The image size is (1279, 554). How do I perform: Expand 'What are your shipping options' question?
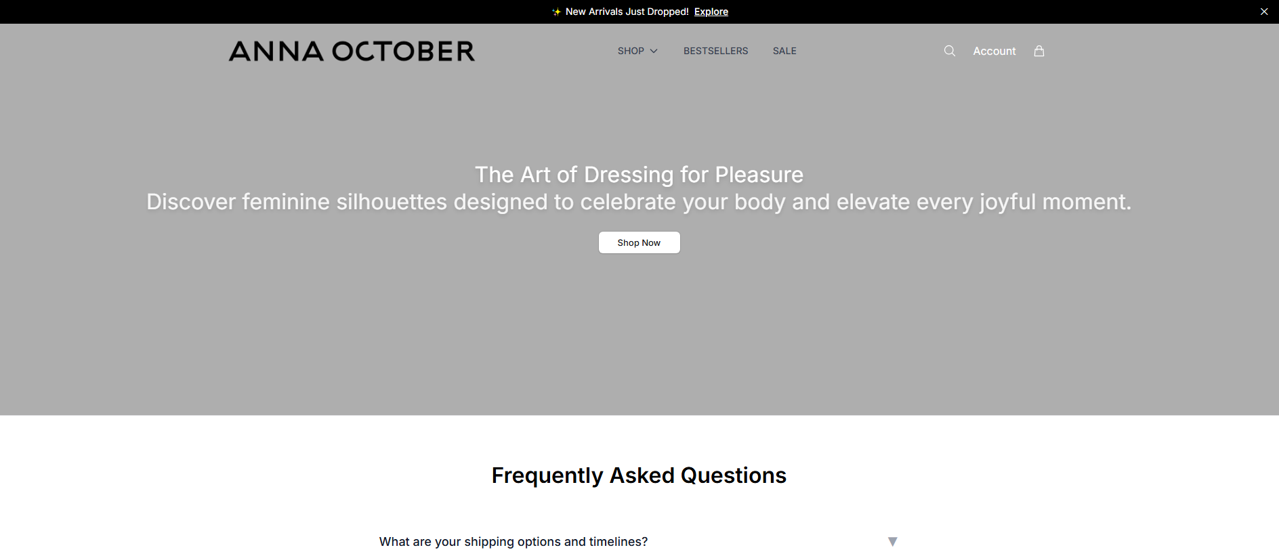639,541
